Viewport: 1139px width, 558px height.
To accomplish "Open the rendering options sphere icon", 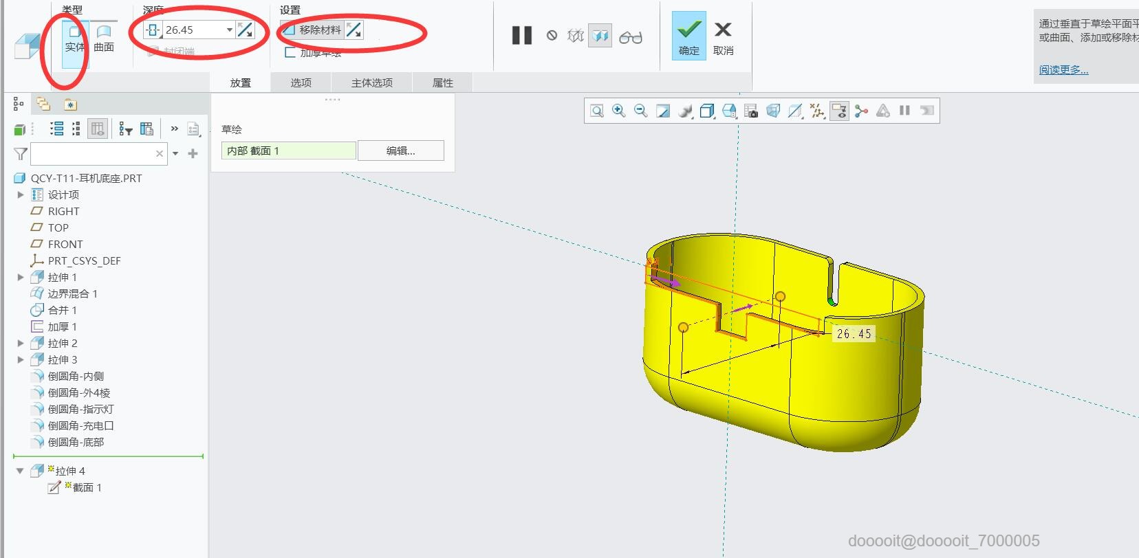I will [x=685, y=111].
